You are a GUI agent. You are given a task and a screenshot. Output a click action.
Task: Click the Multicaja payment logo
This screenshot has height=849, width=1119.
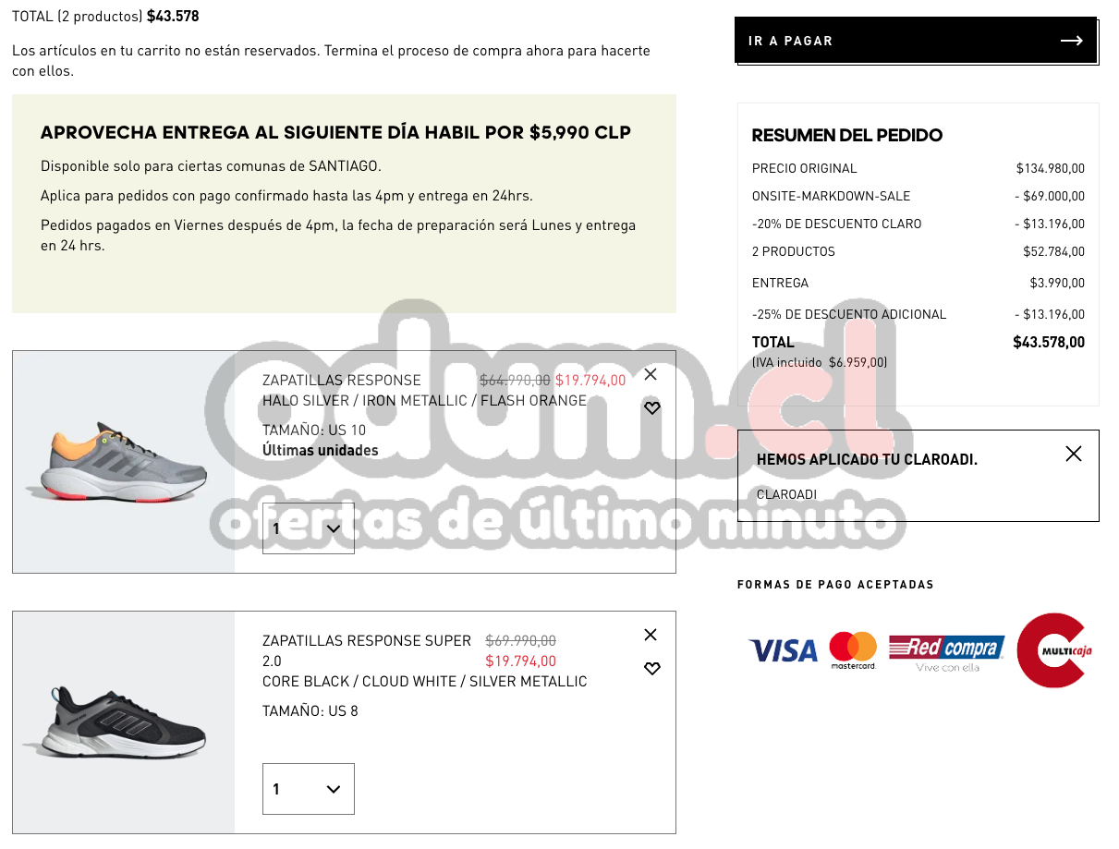click(x=1054, y=650)
